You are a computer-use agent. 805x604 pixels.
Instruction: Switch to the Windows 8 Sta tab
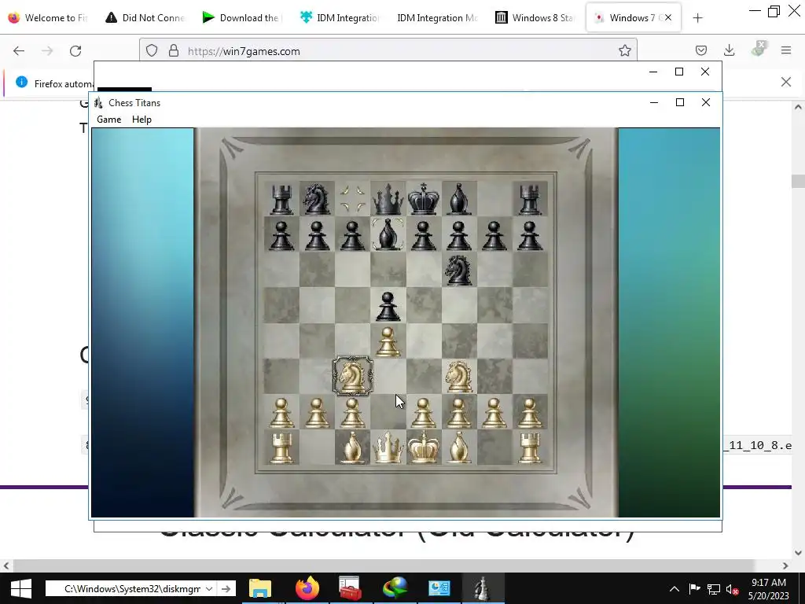coord(535,17)
